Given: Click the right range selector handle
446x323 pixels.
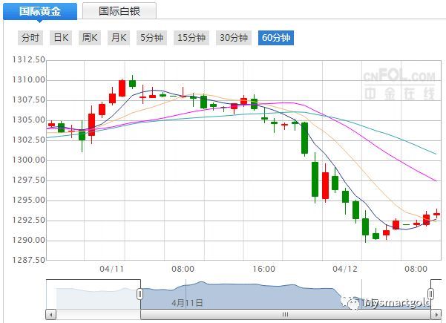Looking at the screenshot, I should coord(430,294).
